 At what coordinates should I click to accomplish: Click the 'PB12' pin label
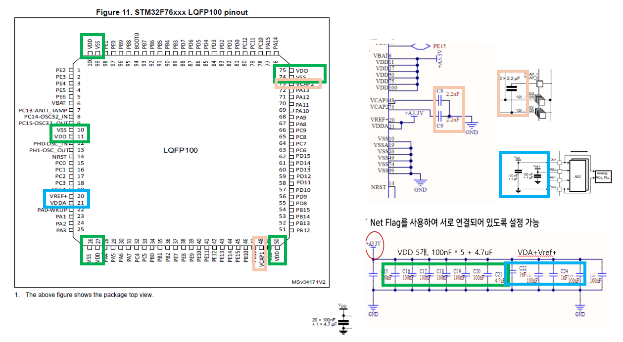click(x=302, y=230)
